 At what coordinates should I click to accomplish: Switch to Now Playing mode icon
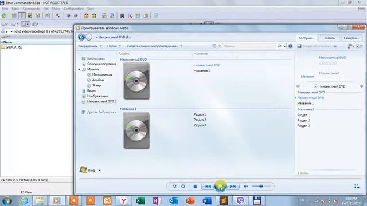click(x=357, y=186)
